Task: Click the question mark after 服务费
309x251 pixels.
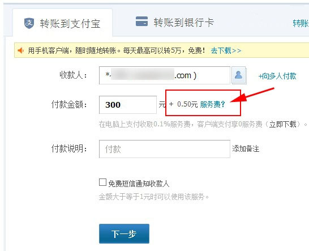Action: (x=222, y=104)
